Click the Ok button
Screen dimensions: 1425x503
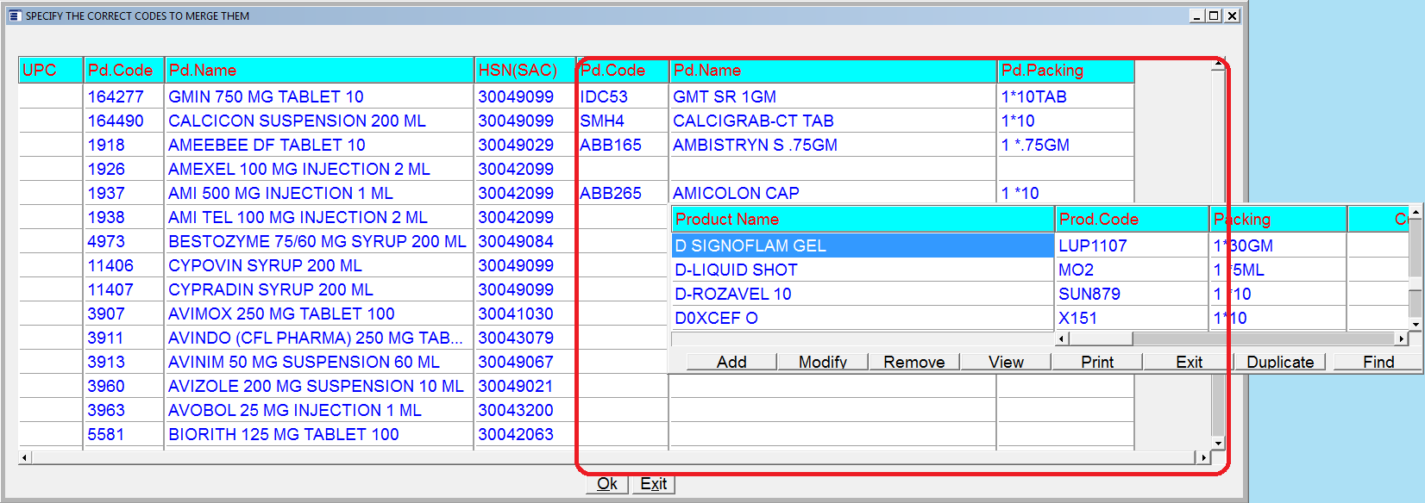(607, 484)
